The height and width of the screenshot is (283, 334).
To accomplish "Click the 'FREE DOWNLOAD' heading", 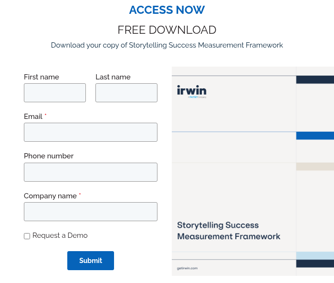I will (167, 30).
